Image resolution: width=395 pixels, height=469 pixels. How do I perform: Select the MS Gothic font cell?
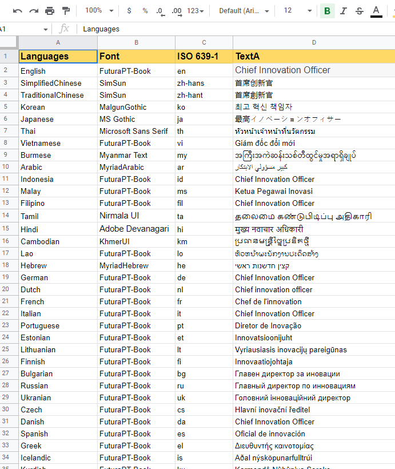tap(137, 119)
